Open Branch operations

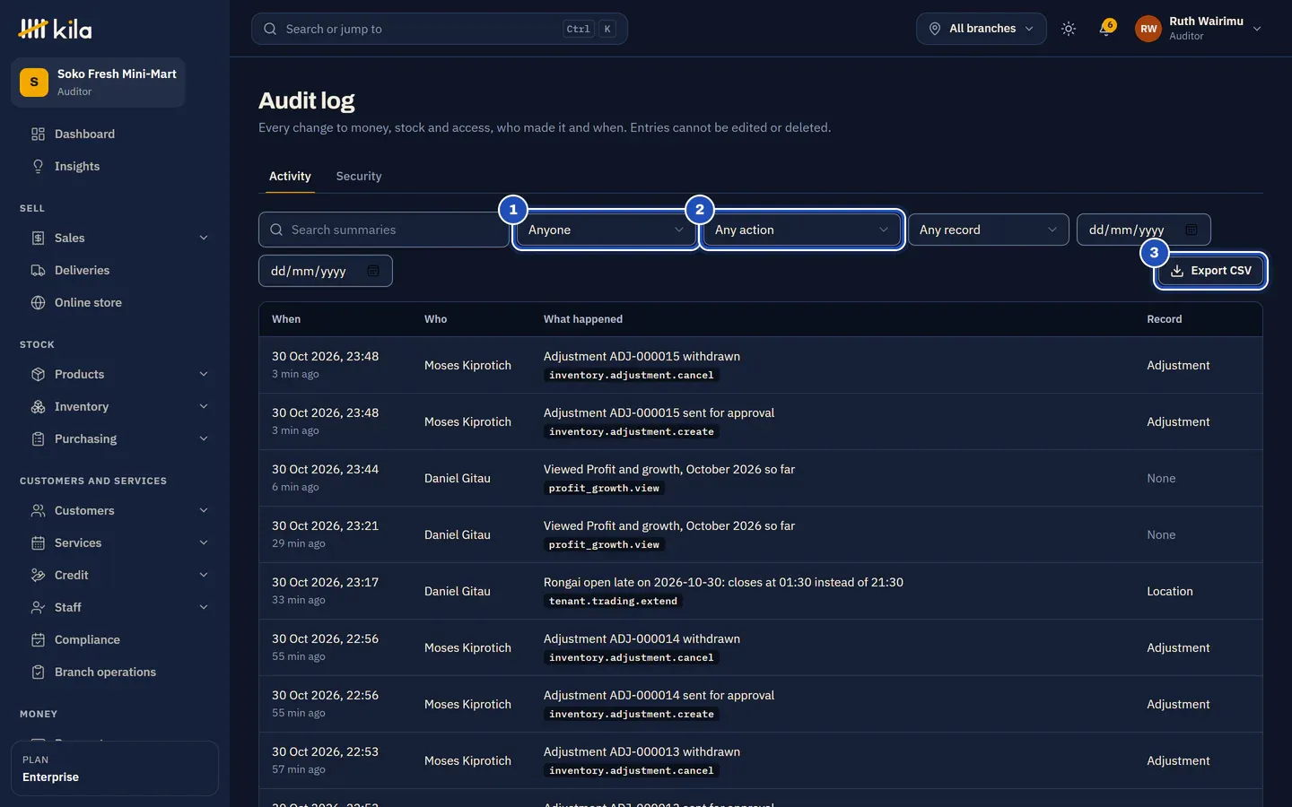tap(115, 672)
